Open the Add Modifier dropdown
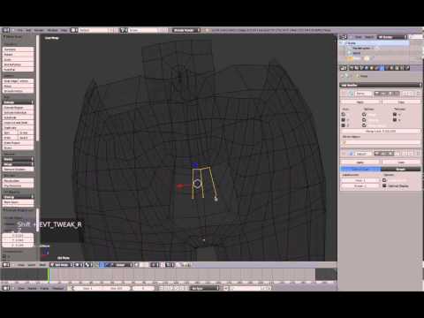 tap(381, 85)
